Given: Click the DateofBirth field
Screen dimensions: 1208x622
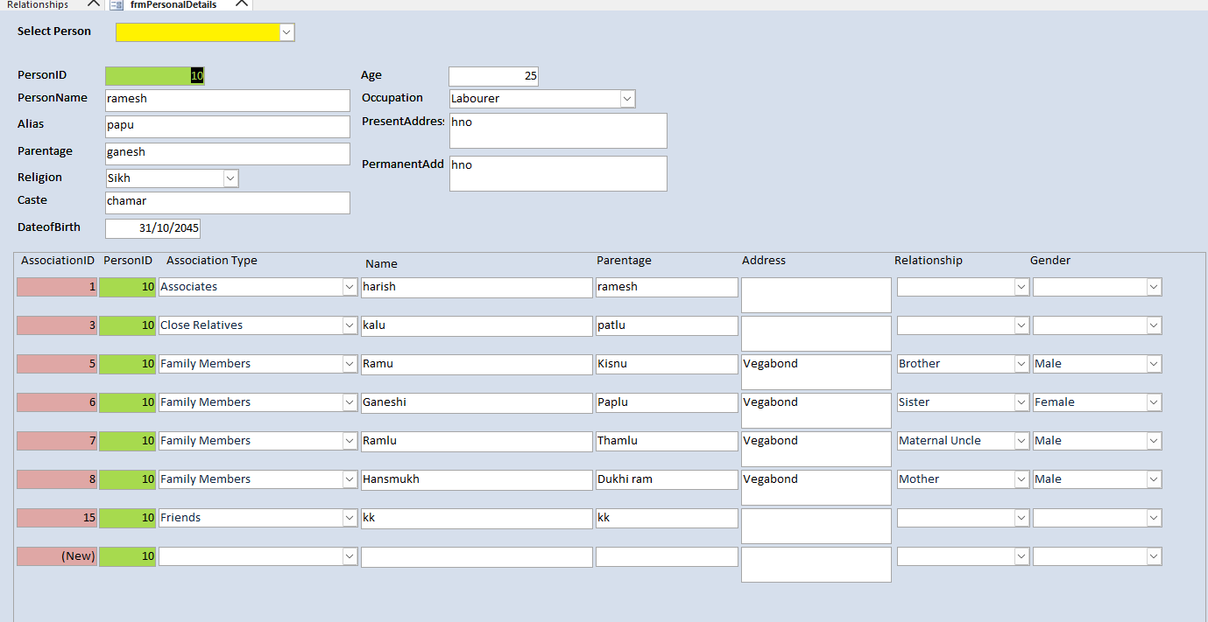Looking at the screenshot, I should 152,228.
